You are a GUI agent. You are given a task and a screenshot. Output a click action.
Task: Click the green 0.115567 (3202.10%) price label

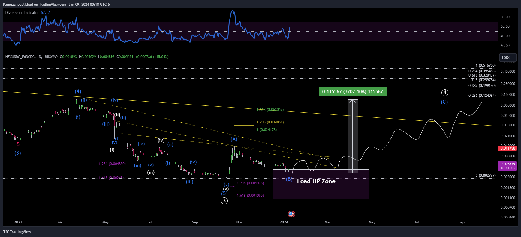pyautogui.click(x=352, y=92)
